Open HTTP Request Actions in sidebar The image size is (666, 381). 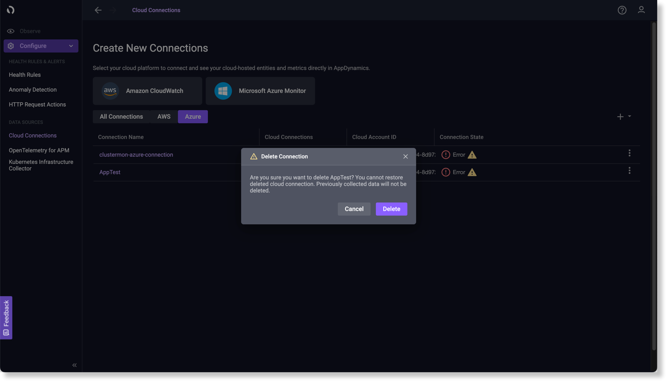(x=37, y=104)
